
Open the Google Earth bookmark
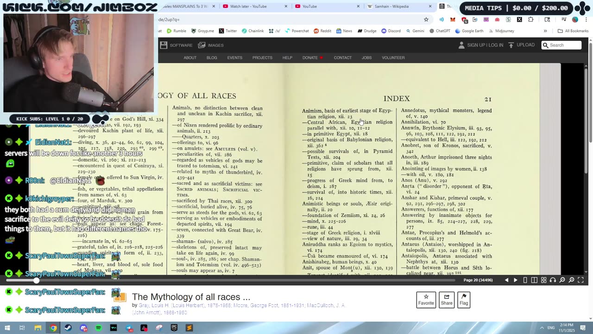click(469, 31)
